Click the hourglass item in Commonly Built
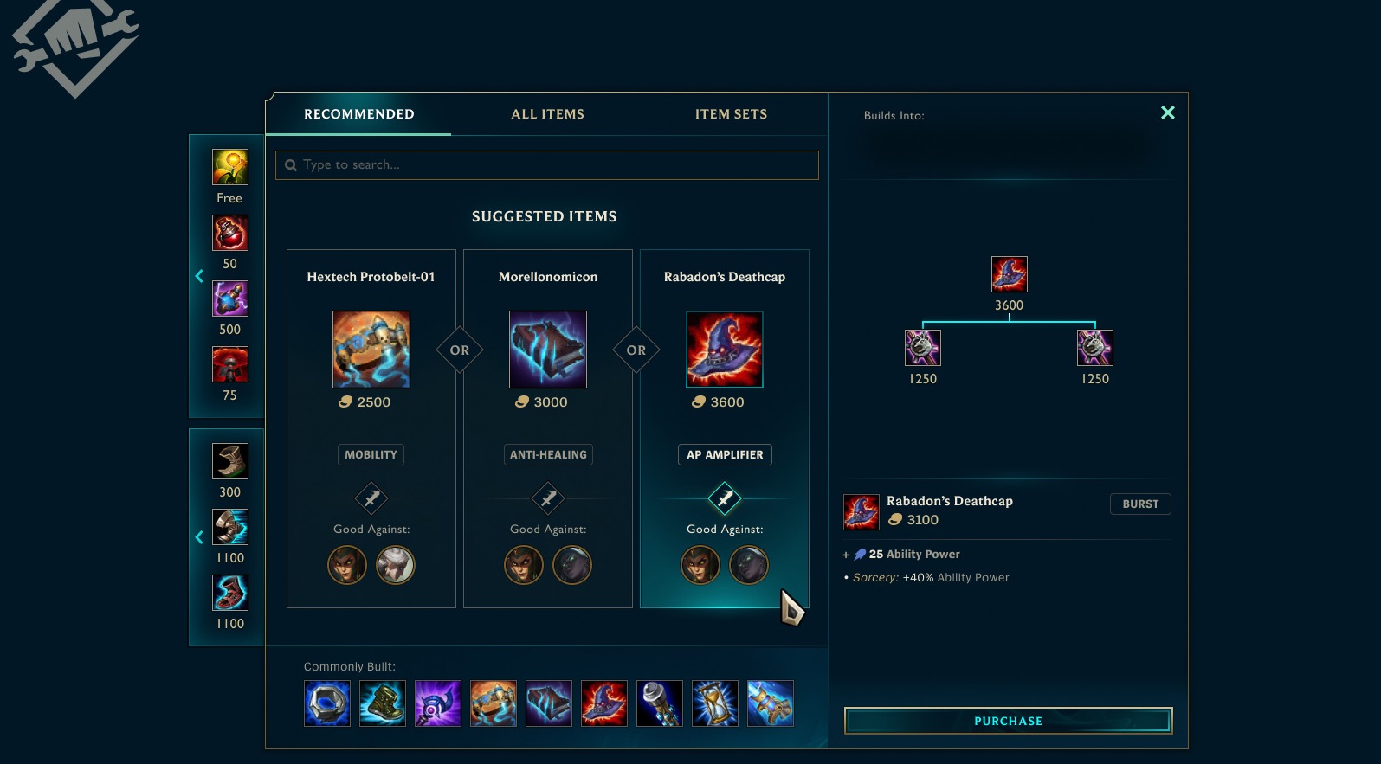This screenshot has height=764, width=1381. tap(715, 703)
